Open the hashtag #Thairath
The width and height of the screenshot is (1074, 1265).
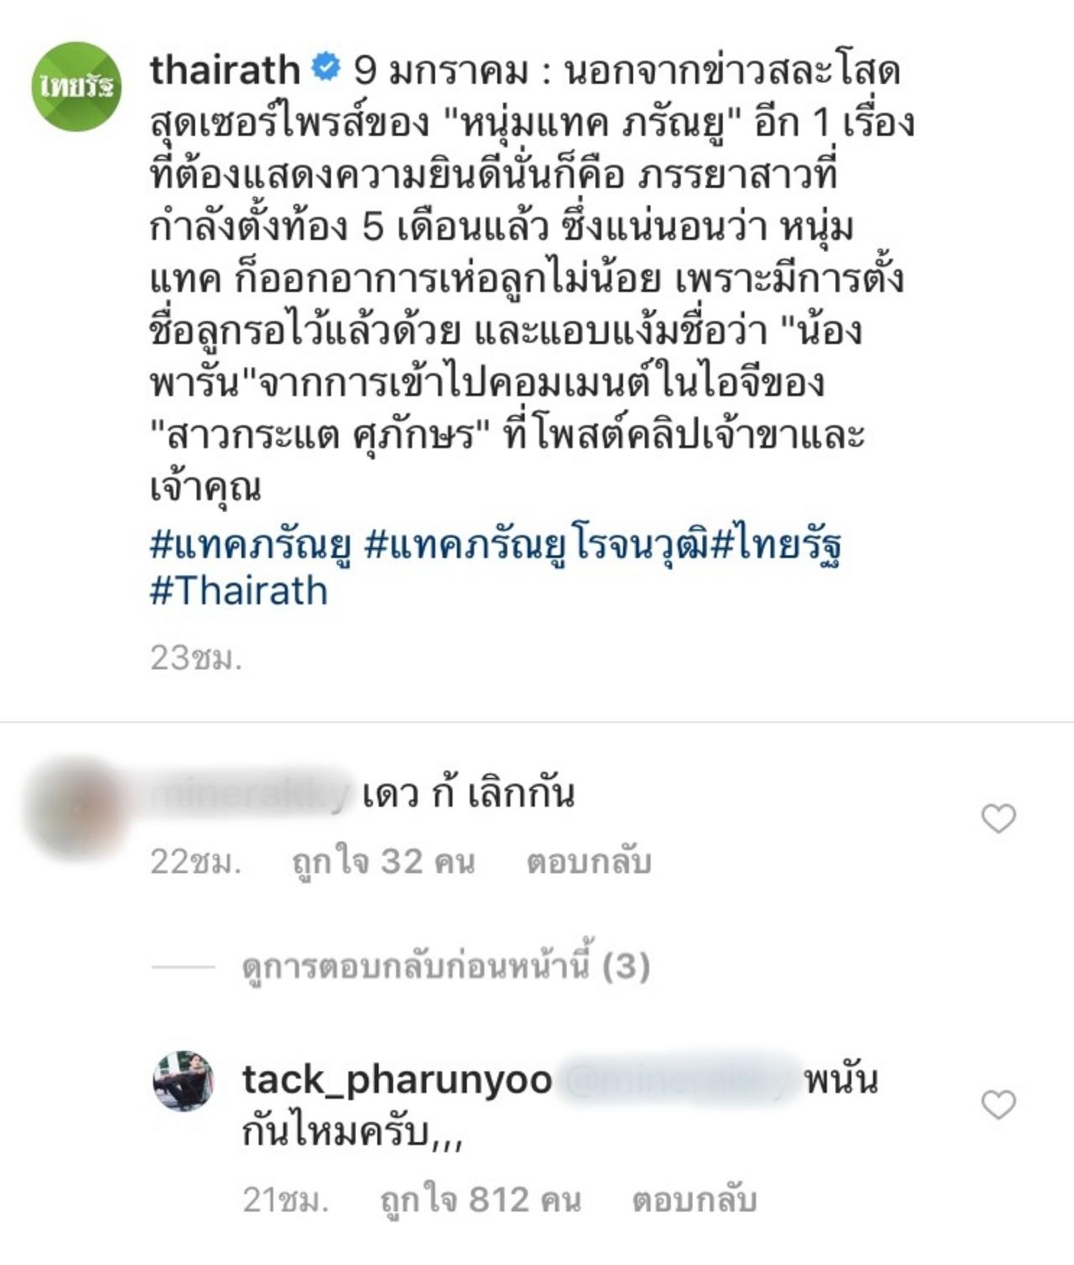click(239, 591)
